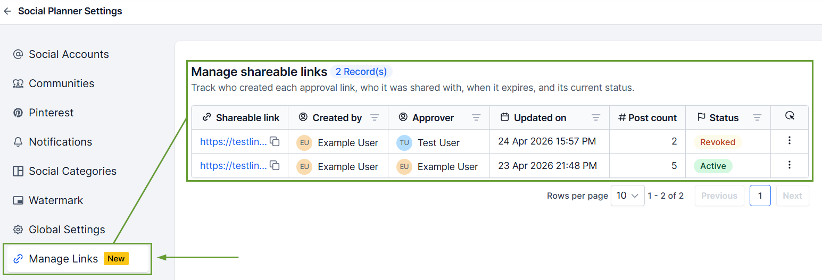The image size is (822, 280).
Task: Open the Approver column filter
Action: [x=476, y=118]
